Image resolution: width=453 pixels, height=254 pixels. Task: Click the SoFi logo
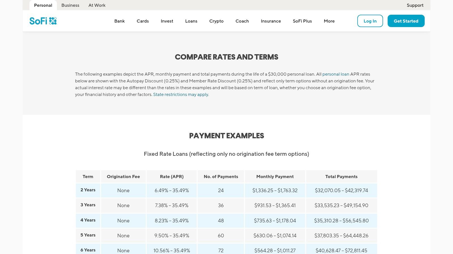(43, 21)
